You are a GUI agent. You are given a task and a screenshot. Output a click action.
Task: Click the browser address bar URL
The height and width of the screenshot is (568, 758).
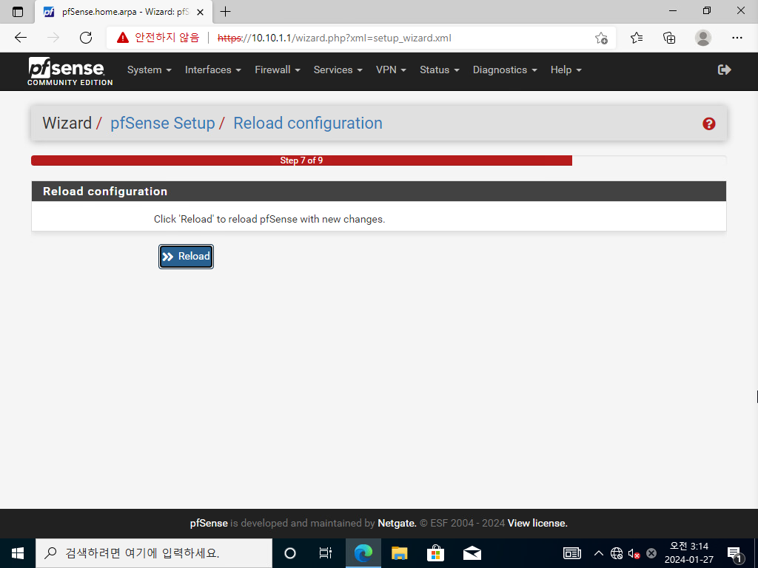click(335, 38)
